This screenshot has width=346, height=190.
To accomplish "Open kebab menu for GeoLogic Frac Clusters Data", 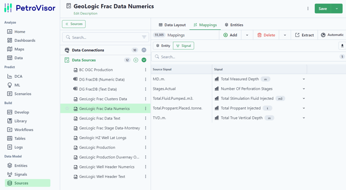I will (145, 99).
